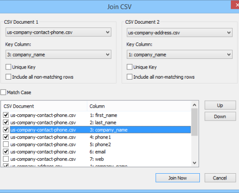The image size is (239, 193).
Task: Expand Key Column dropdown showing 1: company_name
Action: coord(180,55)
